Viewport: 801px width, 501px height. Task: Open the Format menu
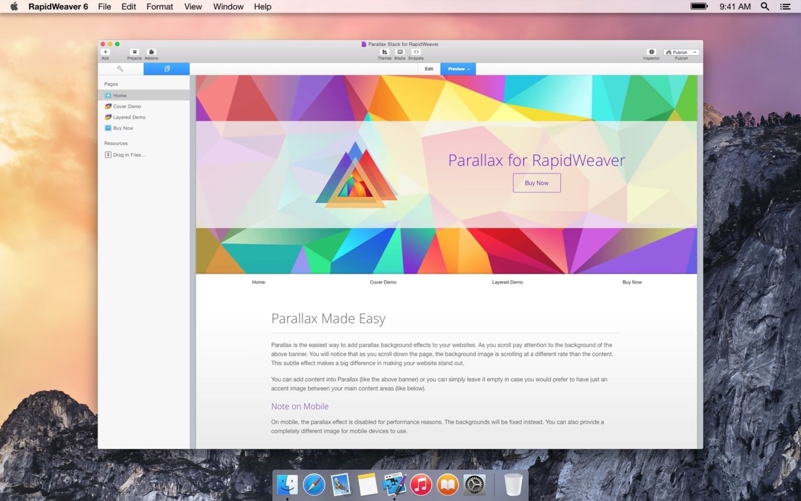coord(159,7)
